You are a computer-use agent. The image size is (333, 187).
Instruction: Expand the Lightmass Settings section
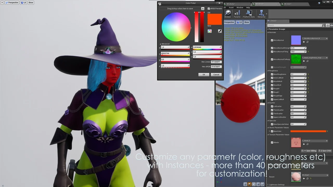[268, 185]
